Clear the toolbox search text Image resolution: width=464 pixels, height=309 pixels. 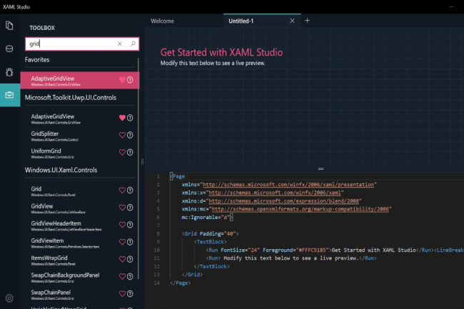point(120,44)
